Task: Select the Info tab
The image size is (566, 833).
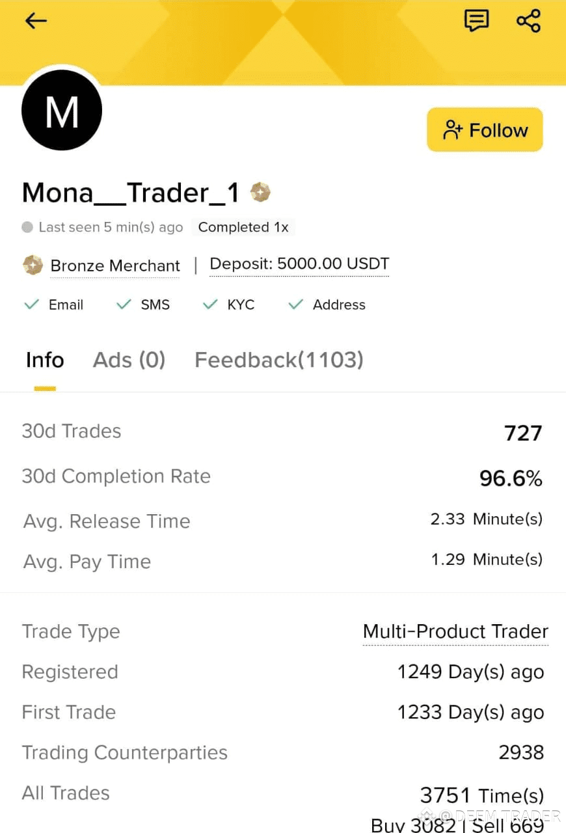Action: point(45,360)
